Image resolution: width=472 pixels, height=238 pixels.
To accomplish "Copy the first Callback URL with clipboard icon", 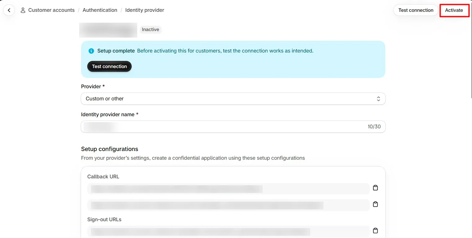I will [375, 188].
